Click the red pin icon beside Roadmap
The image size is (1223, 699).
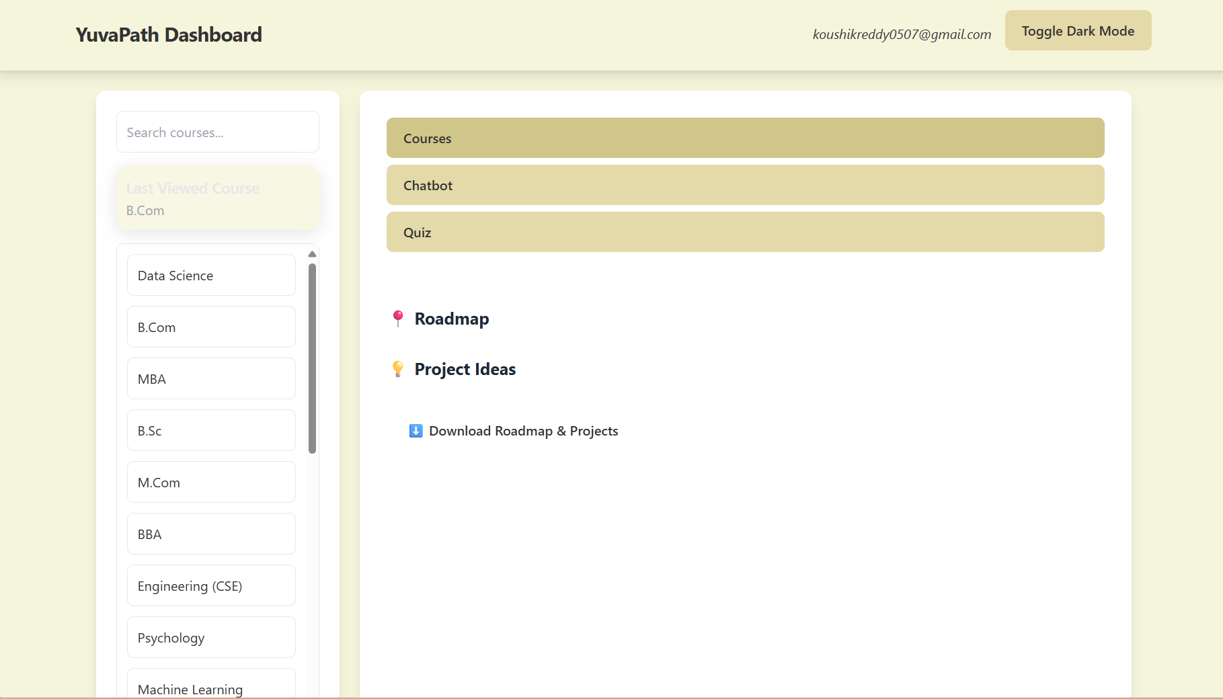click(x=398, y=319)
